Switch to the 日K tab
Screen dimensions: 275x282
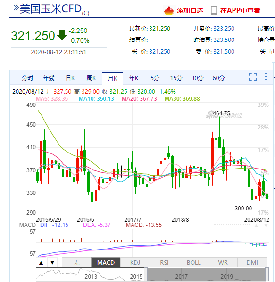point(70,78)
